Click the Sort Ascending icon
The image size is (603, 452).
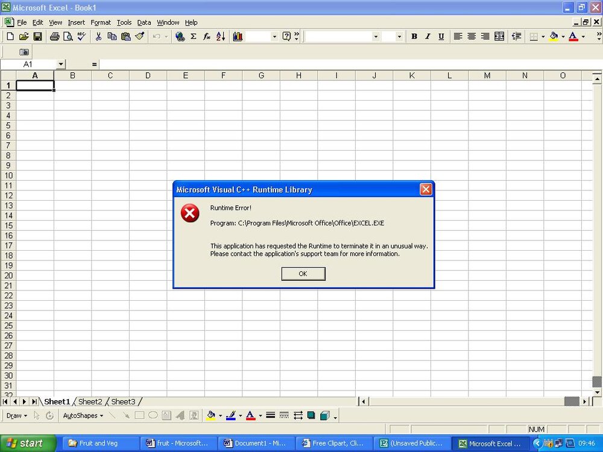[x=220, y=37]
